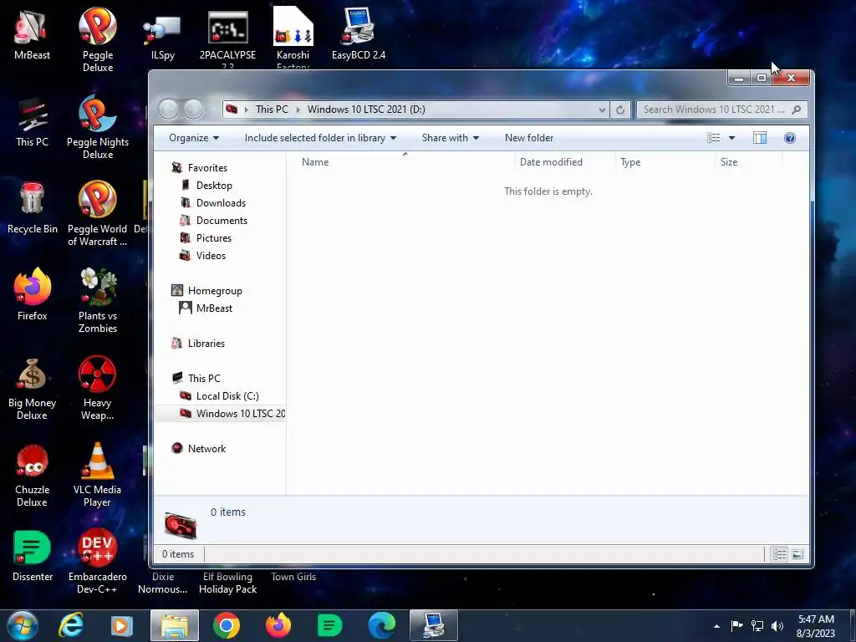Select Windows 10 LTSC drive in navigation pane

(221, 413)
